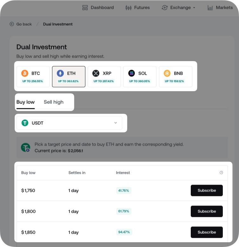
Task: Click the Tether USDT logo icon
Action: point(25,123)
